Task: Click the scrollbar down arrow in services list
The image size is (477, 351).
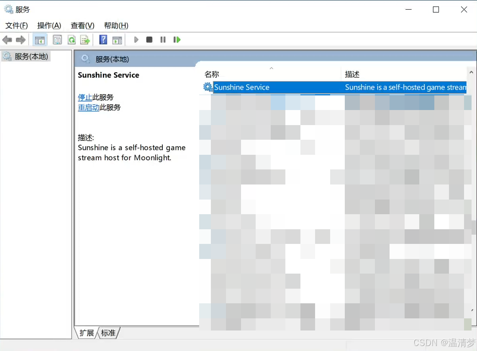Action: click(x=472, y=310)
